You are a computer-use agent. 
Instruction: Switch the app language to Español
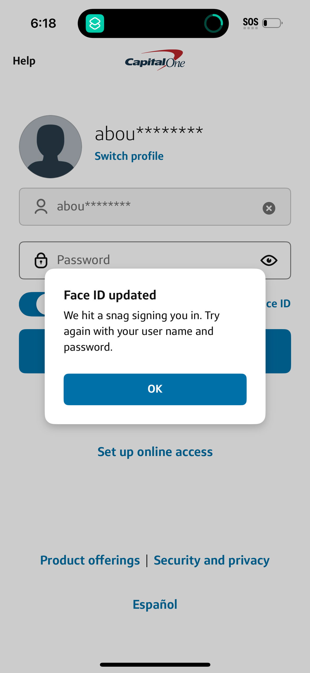pyautogui.click(x=155, y=604)
